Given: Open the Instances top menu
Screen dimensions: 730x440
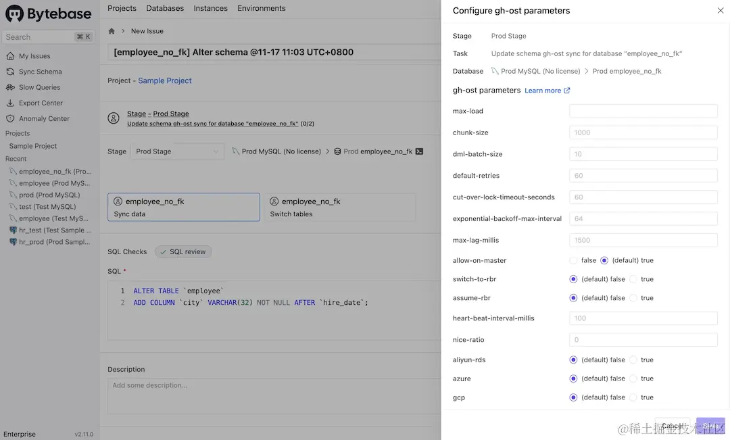Looking at the screenshot, I should 210,8.
